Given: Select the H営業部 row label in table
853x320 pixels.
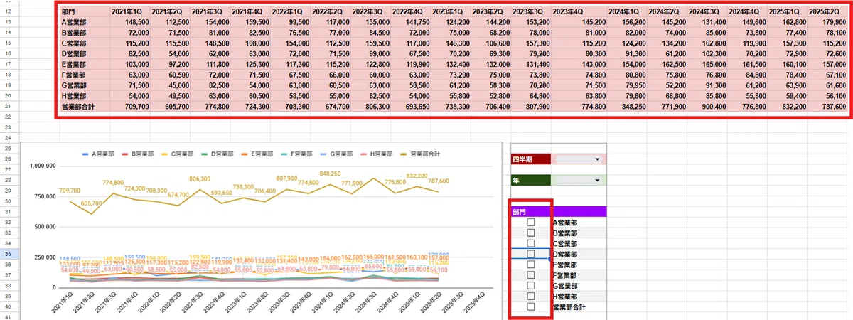Looking at the screenshot, I should [85, 95].
